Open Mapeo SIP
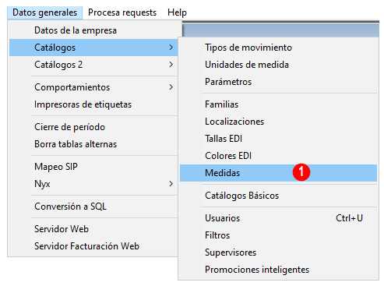This screenshot has width=384, height=286. [93, 167]
